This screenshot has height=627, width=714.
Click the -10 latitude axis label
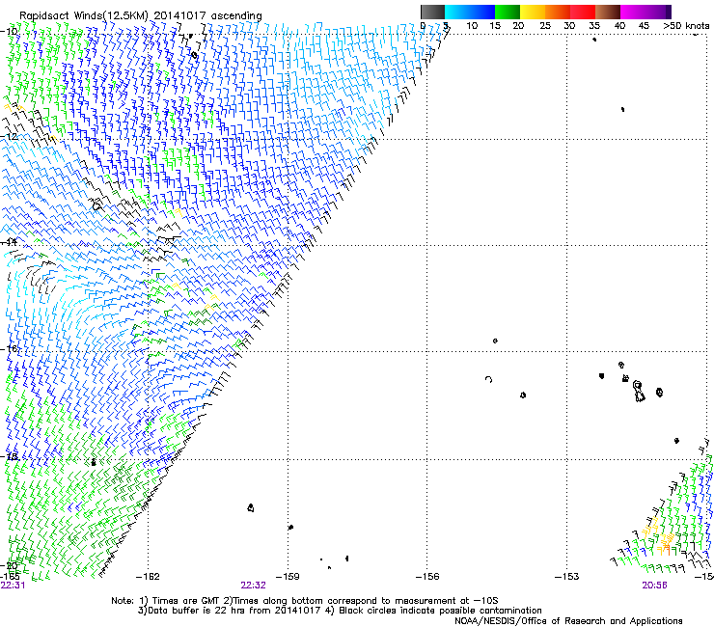tap(9, 31)
